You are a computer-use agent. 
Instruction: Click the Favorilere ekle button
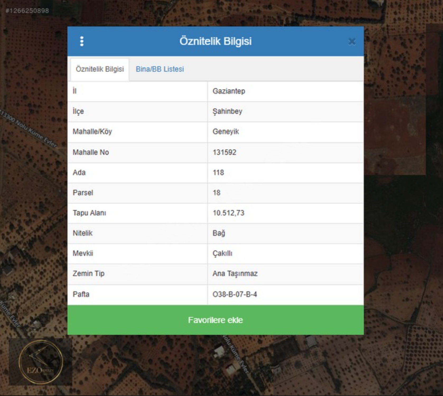tap(216, 320)
